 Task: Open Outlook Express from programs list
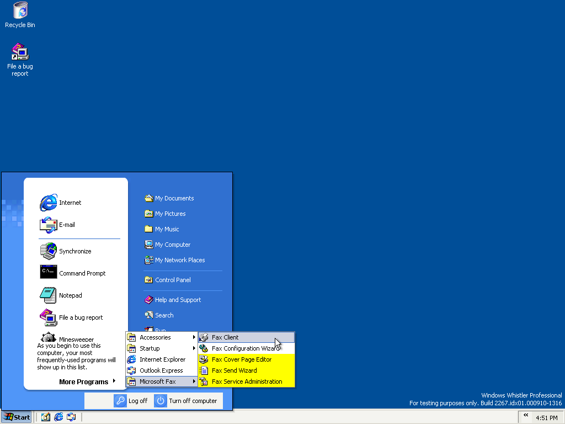162,370
